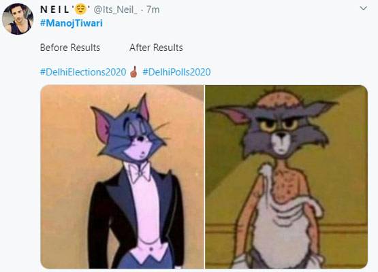Click the scruffy cat's yellow eyes
This screenshot has height=272, width=378.
280,124
